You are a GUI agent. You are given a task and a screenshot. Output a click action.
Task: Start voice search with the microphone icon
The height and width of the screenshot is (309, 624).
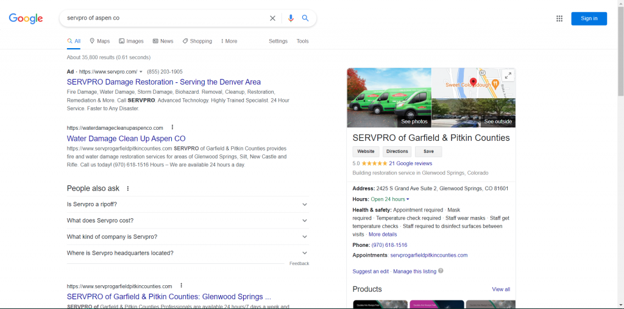click(x=291, y=18)
